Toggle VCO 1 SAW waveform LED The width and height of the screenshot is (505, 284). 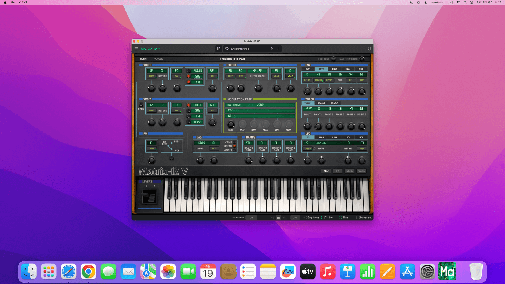189,77
